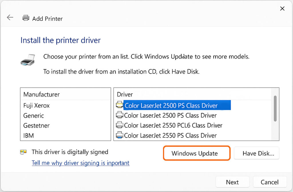Select Fuji Xerox in the Manufacturer list
The width and height of the screenshot is (293, 192).
pyautogui.click(x=36, y=105)
